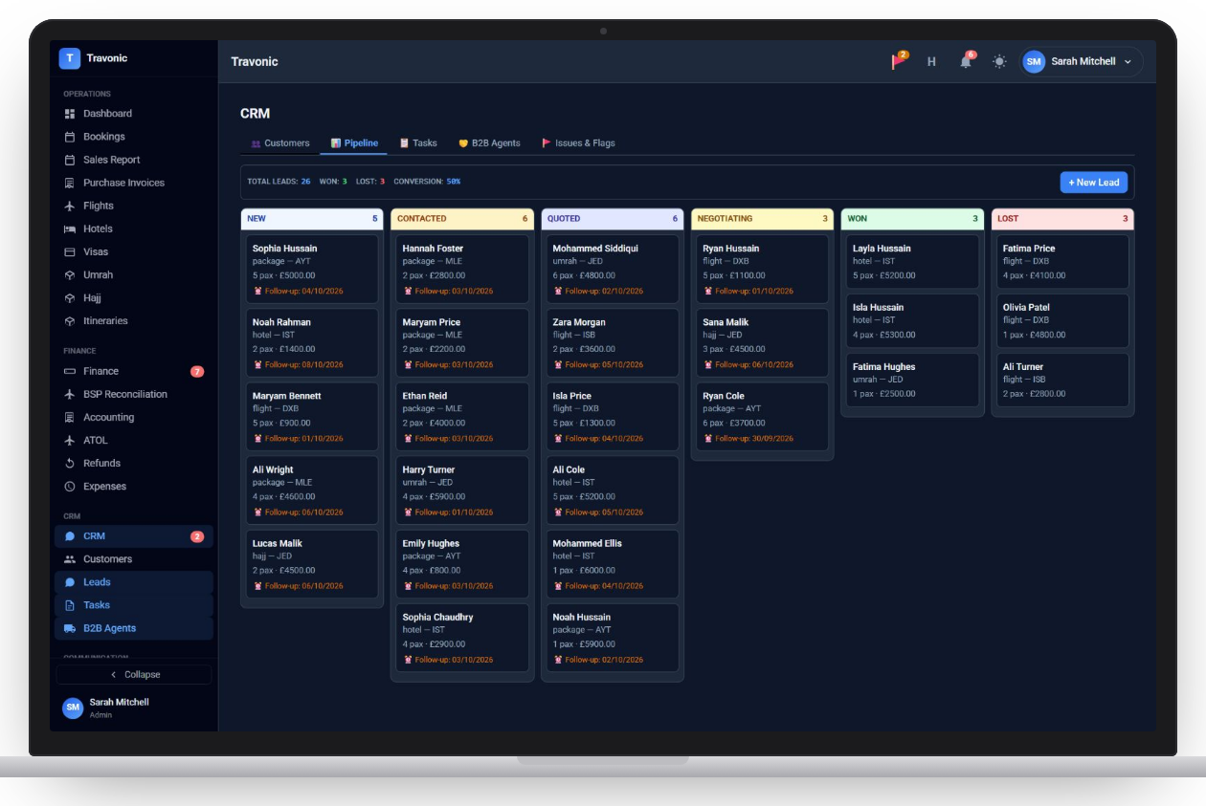Open Noah Rahman lead card
Image resolution: width=1206 pixels, height=806 pixels.
point(312,342)
